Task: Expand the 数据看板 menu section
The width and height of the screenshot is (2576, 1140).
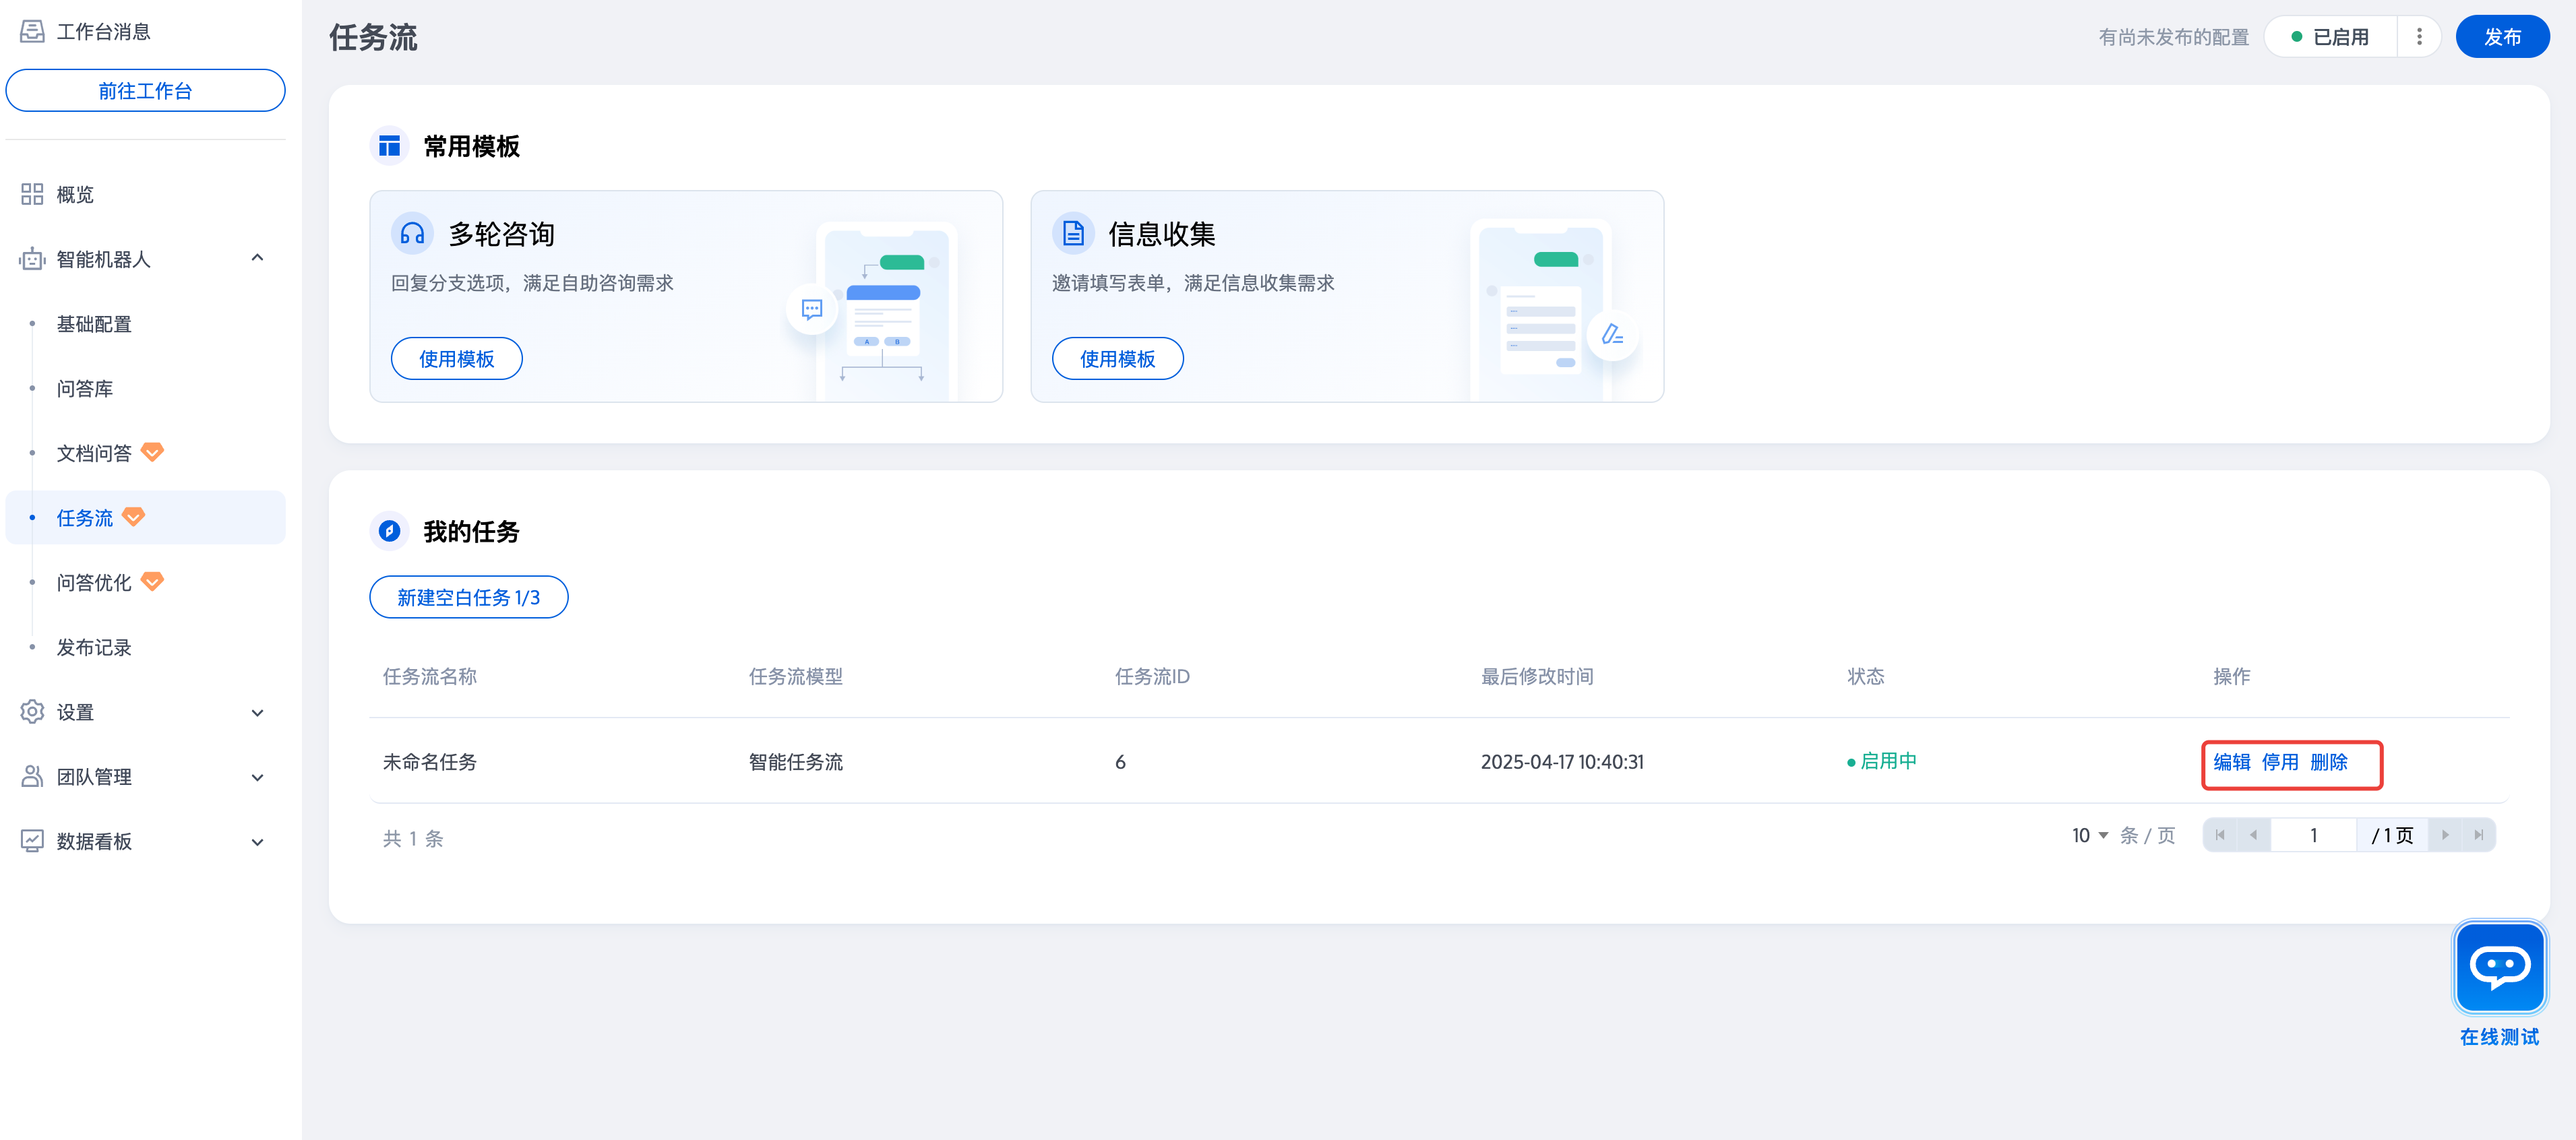Action: point(257,841)
